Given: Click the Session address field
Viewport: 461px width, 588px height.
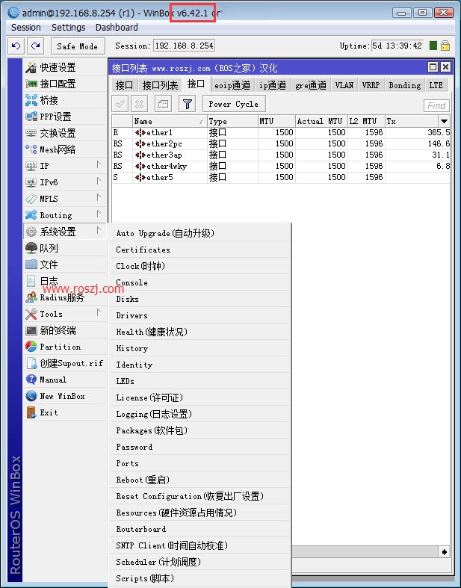Looking at the screenshot, I should tap(184, 46).
